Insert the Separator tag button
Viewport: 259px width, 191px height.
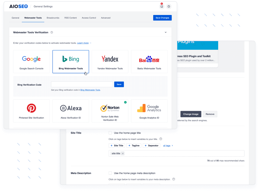click(x=151, y=146)
